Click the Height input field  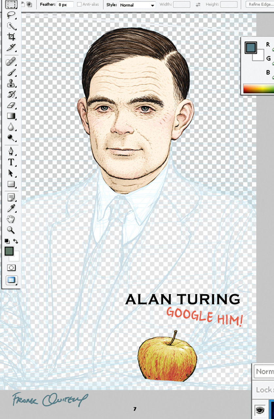pyautogui.click(x=229, y=5)
